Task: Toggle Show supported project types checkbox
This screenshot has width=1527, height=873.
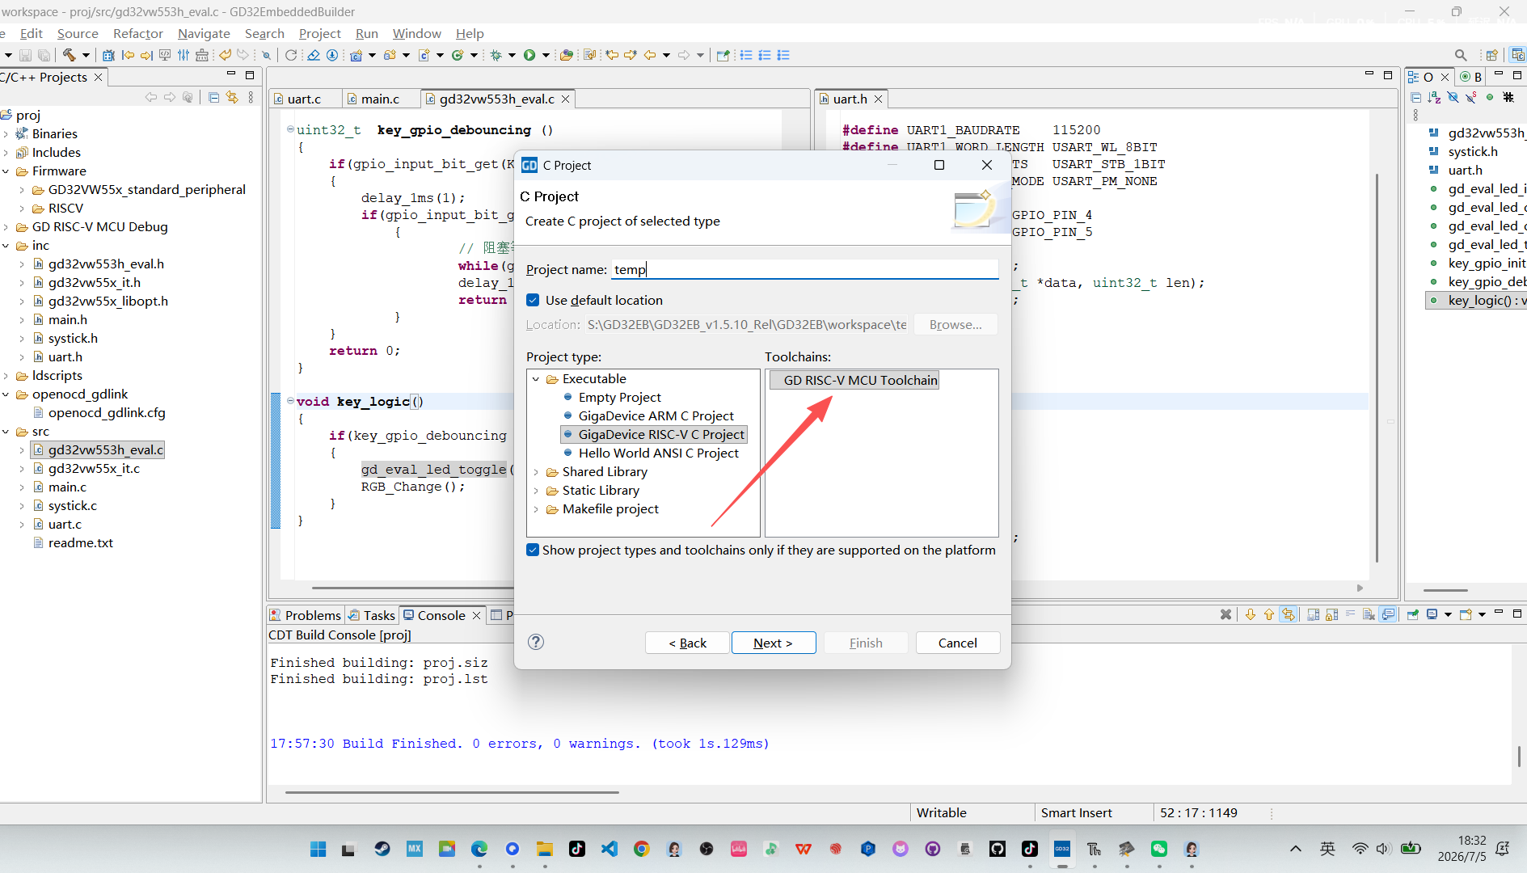Action: click(533, 550)
